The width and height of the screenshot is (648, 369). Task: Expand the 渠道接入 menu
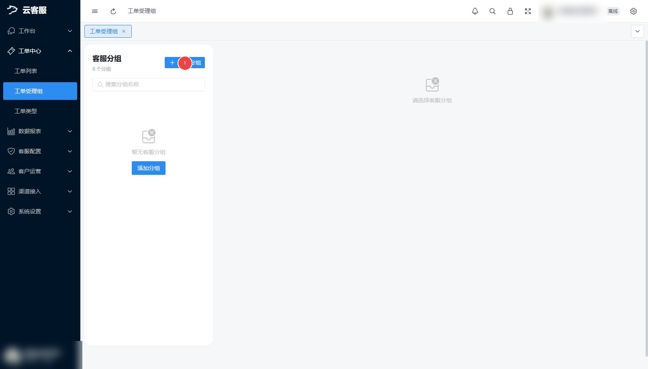40,191
